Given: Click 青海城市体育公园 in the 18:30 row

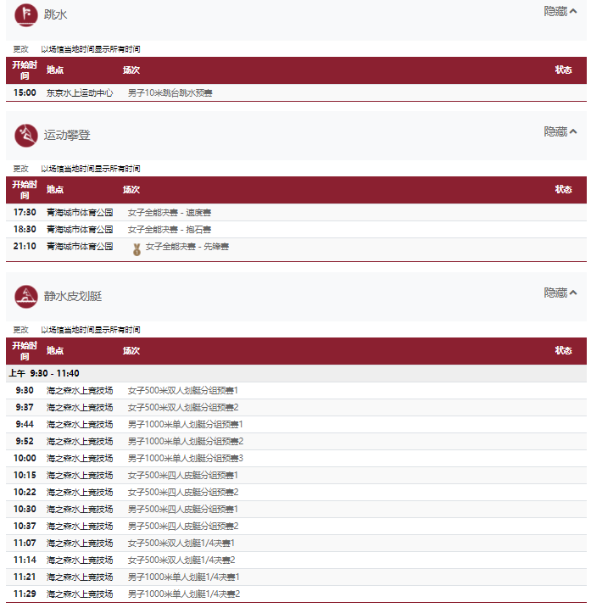Looking at the screenshot, I should point(80,230).
